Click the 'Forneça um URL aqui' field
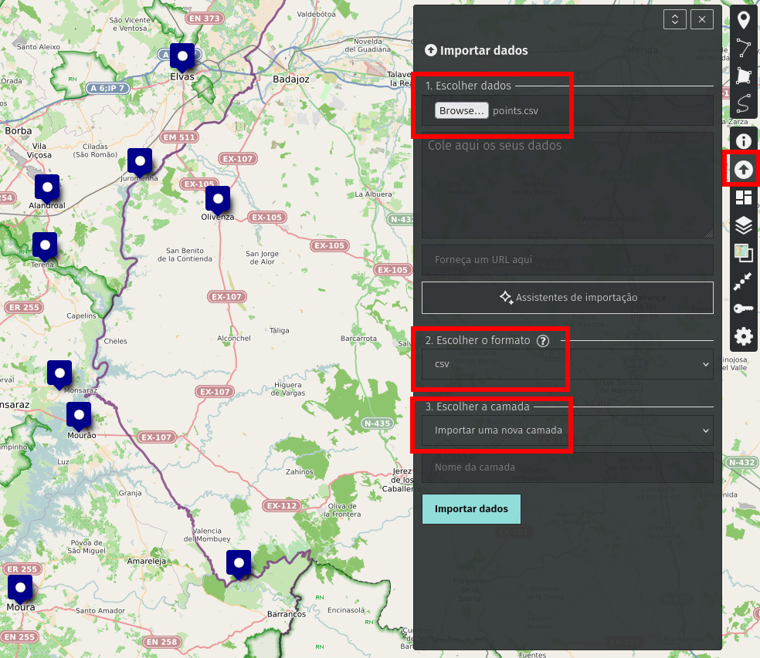 pyautogui.click(x=568, y=260)
